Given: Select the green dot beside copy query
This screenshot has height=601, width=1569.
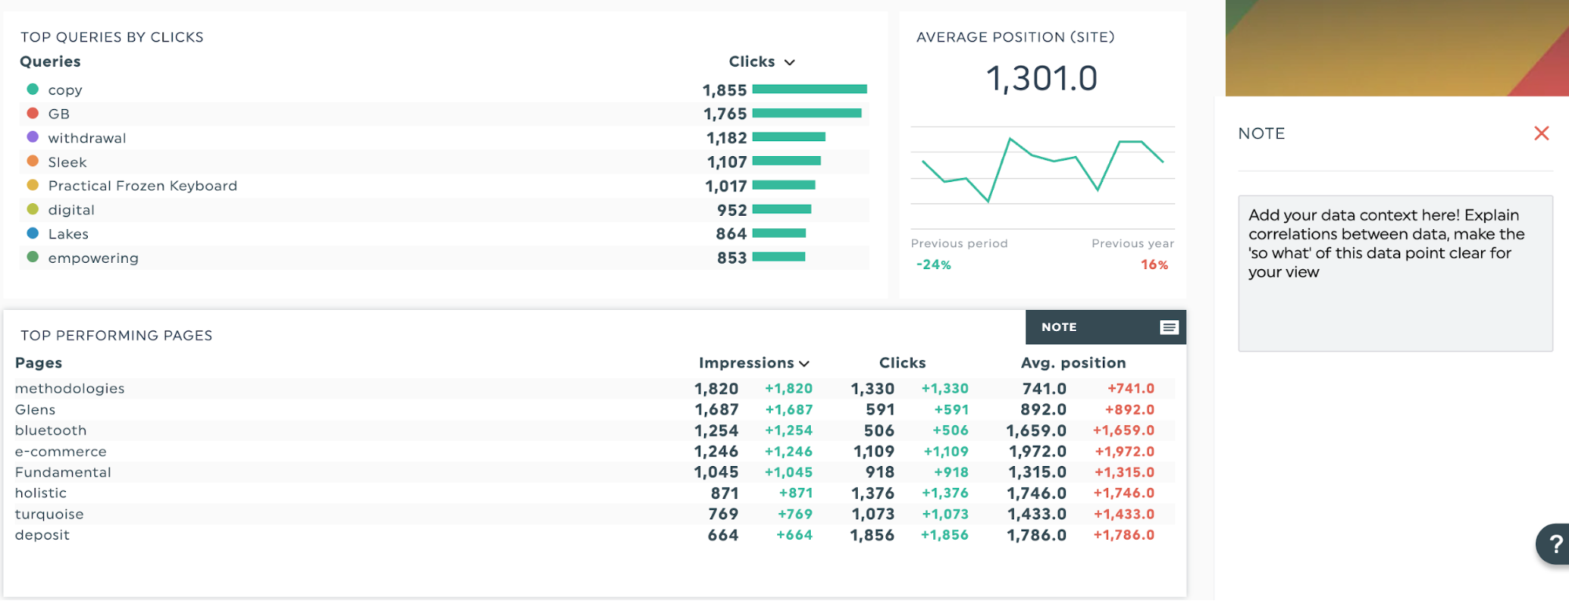Looking at the screenshot, I should coord(33,89).
